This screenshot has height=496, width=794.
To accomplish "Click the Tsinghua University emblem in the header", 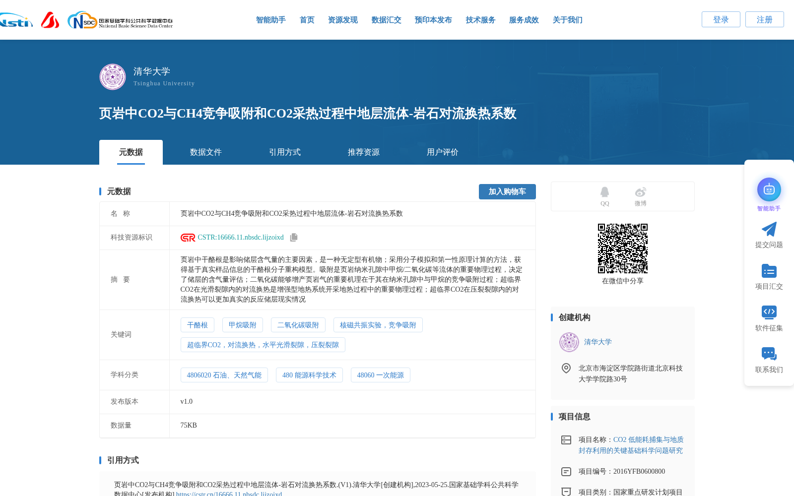I will (x=113, y=77).
